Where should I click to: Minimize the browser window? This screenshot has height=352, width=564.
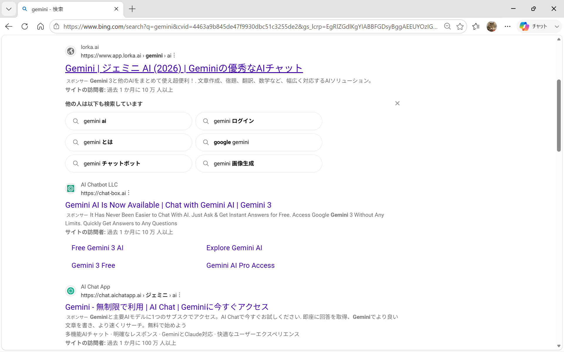[x=513, y=9]
